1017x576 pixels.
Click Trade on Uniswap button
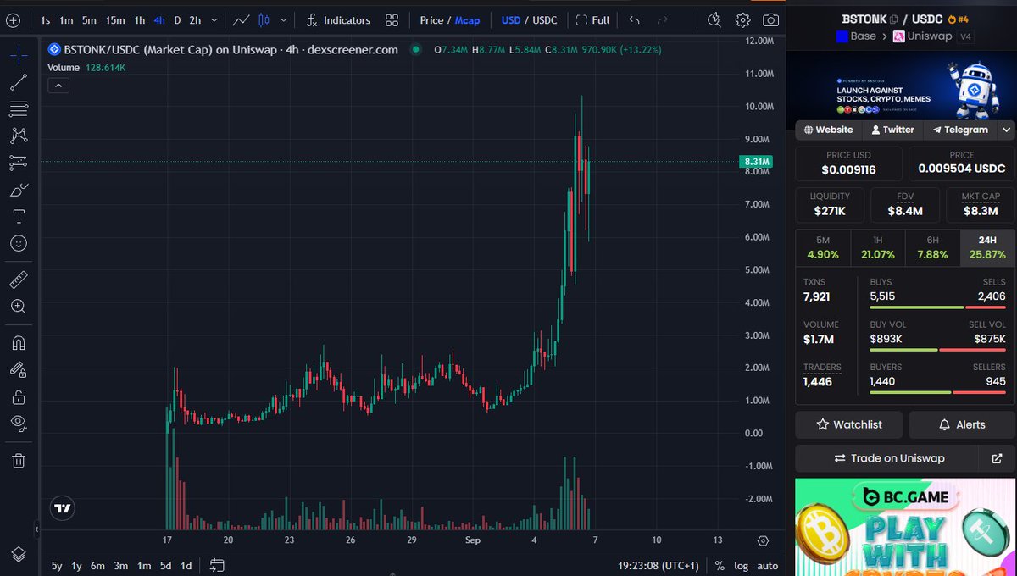pyautogui.click(x=888, y=458)
